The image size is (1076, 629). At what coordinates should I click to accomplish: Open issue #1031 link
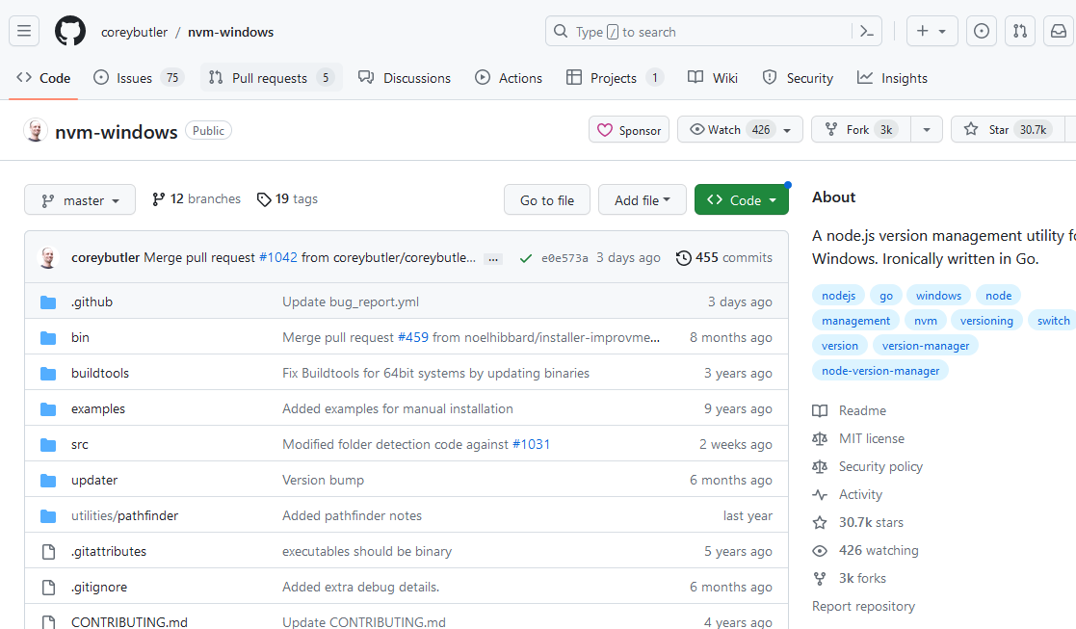coord(531,444)
